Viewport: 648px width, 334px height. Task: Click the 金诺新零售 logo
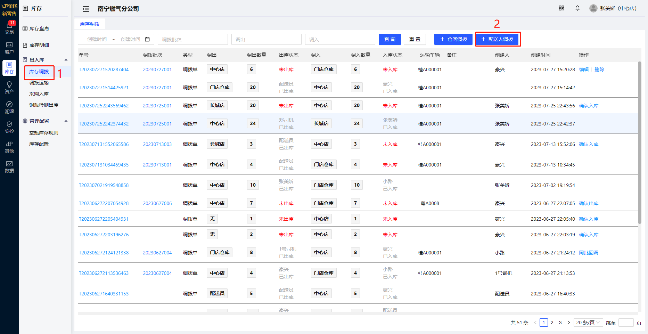point(9,10)
